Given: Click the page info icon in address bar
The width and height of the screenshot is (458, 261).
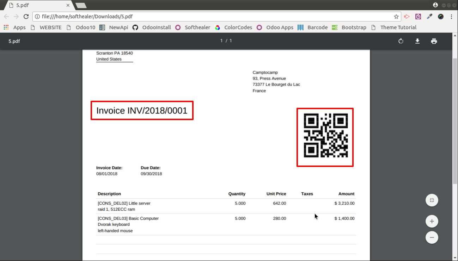Looking at the screenshot, I should [x=37, y=17].
